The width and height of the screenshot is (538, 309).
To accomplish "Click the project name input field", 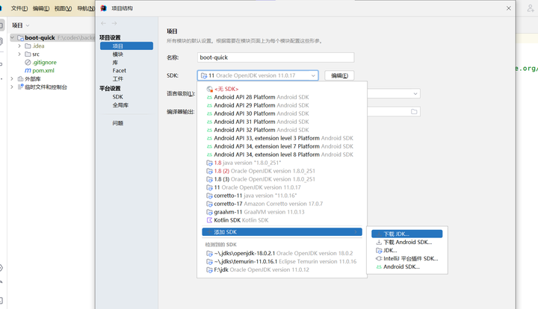I will (x=276, y=57).
